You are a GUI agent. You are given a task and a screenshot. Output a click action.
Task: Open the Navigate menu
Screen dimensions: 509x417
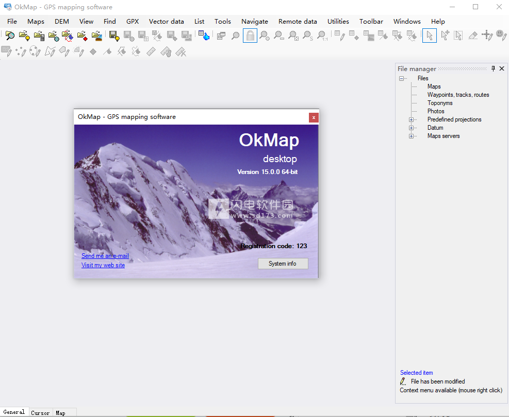[x=255, y=22]
